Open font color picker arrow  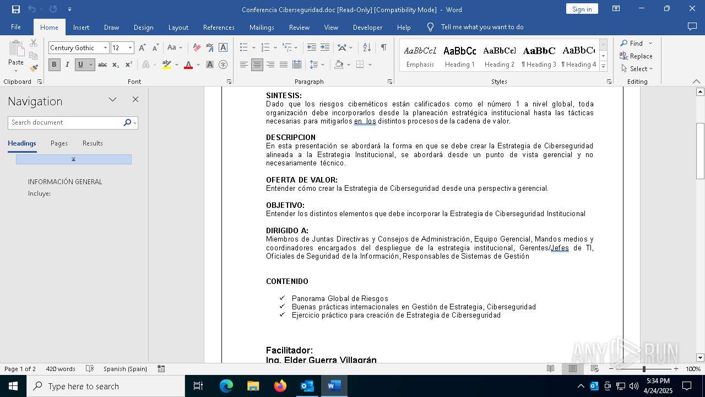(198, 65)
